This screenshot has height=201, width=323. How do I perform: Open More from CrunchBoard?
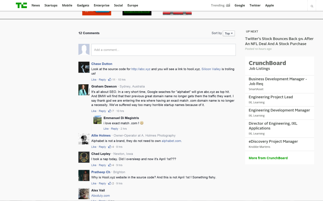tap(268, 158)
